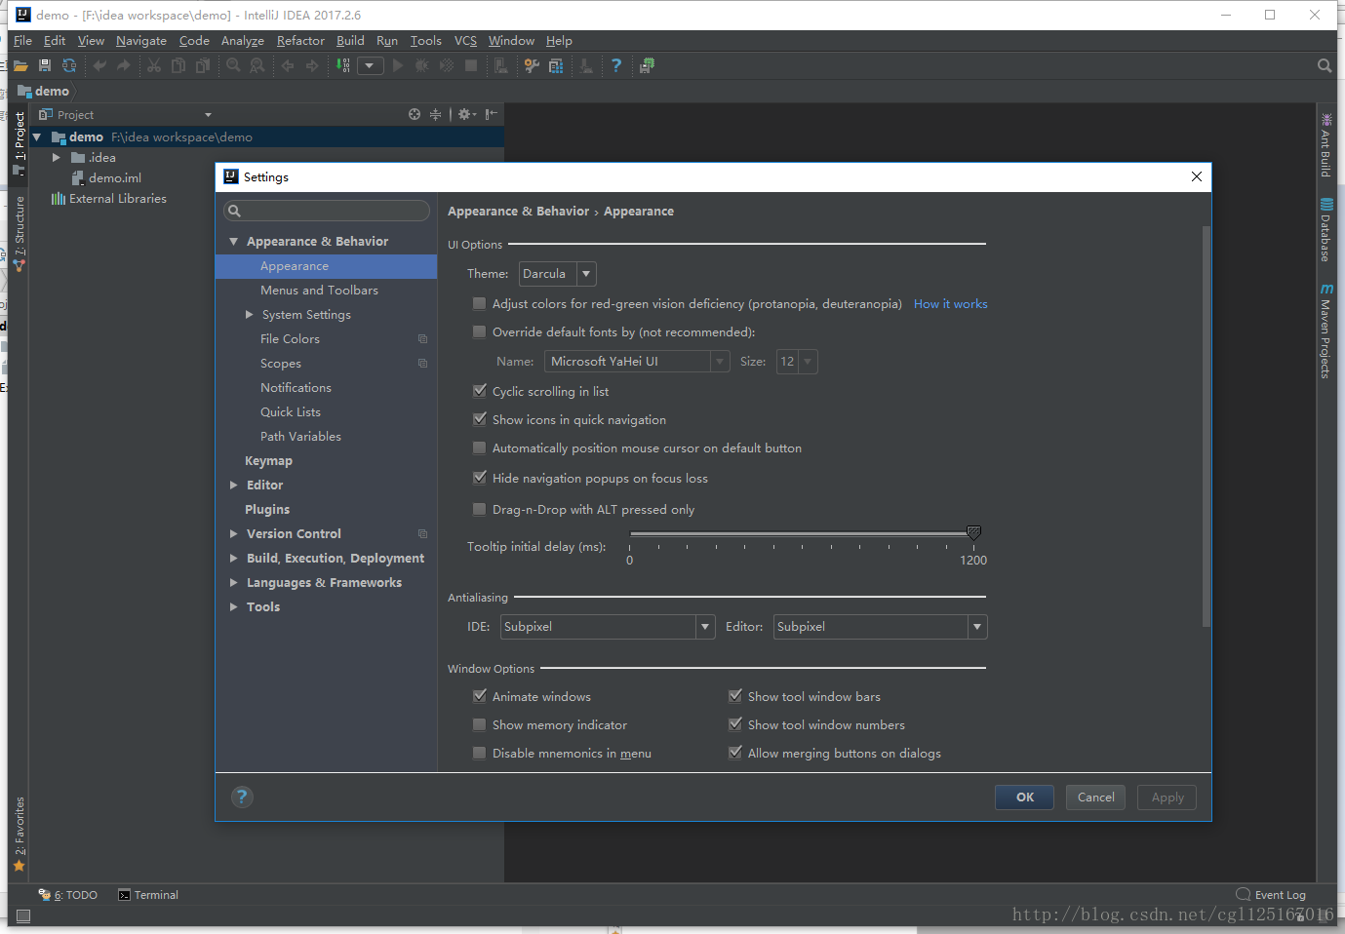This screenshot has width=1345, height=934.
Task: Click the Run play icon
Action: (397, 65)
